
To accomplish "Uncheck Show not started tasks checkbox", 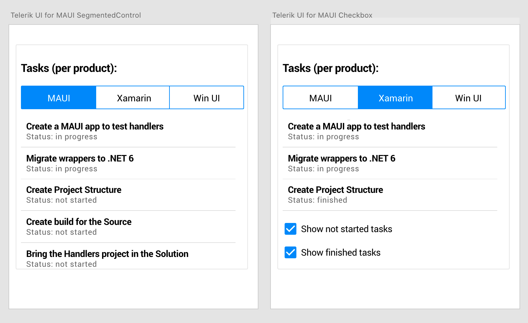I will (290, 229).
